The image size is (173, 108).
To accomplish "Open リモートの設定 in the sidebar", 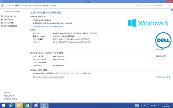I will pyautogui.click(x=9, y=19).
